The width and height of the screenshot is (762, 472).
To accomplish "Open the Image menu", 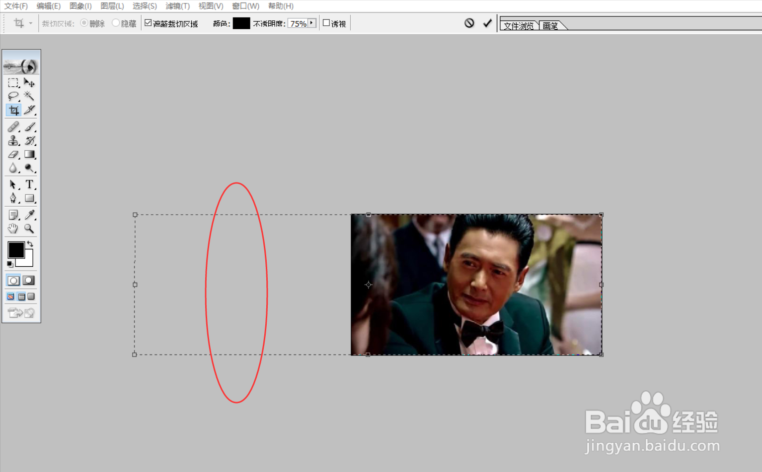I will click(80, 6).
